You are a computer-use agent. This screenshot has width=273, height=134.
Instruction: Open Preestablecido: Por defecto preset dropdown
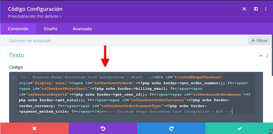click(35, 16)
